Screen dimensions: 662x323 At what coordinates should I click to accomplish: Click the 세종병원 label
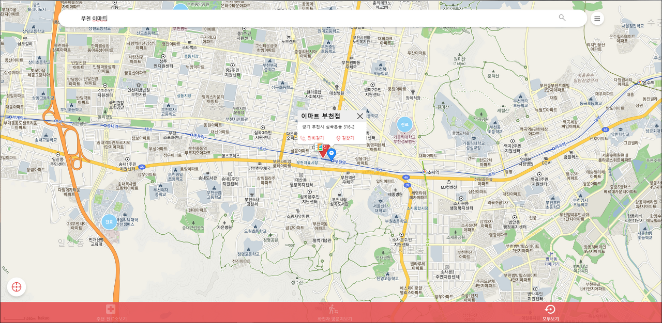tap(395, 195)
